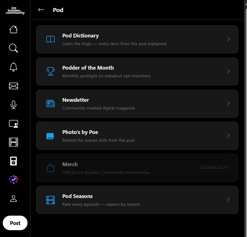
Task: Expand the Newsletter row chevron
Action: click(228, 104)
